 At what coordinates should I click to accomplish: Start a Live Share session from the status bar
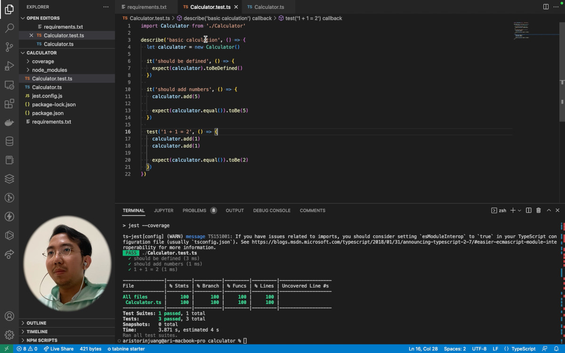[58, 349]
